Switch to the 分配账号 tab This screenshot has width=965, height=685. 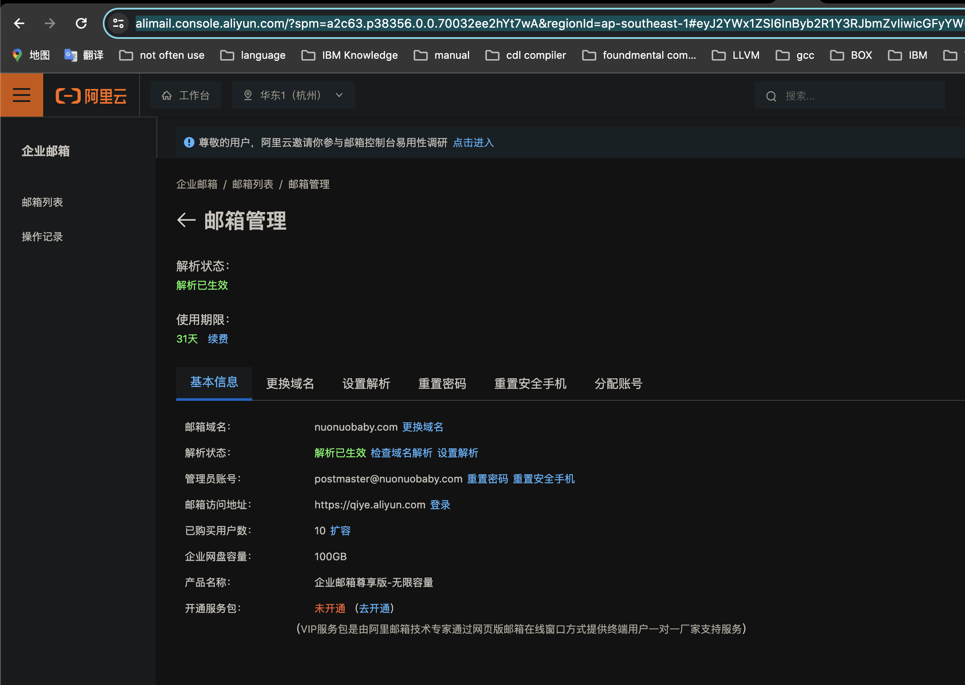(x=618, y=384)
